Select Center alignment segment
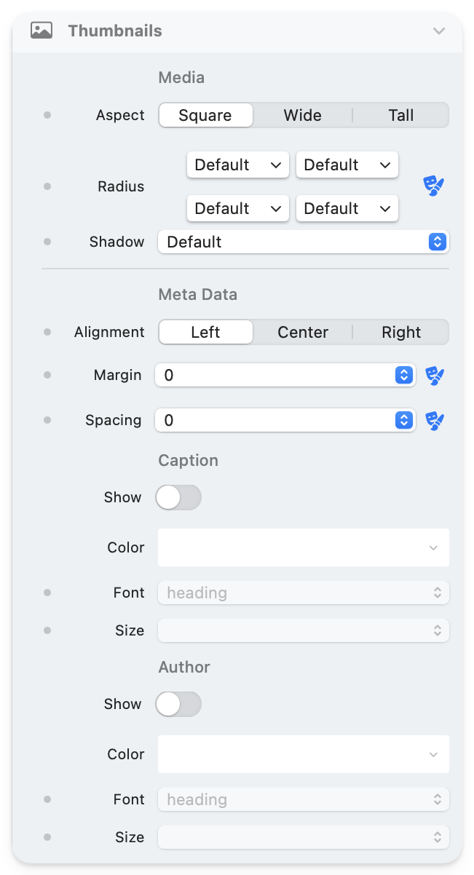The height and width of the screenshot is (875, 474). point(302,332)
